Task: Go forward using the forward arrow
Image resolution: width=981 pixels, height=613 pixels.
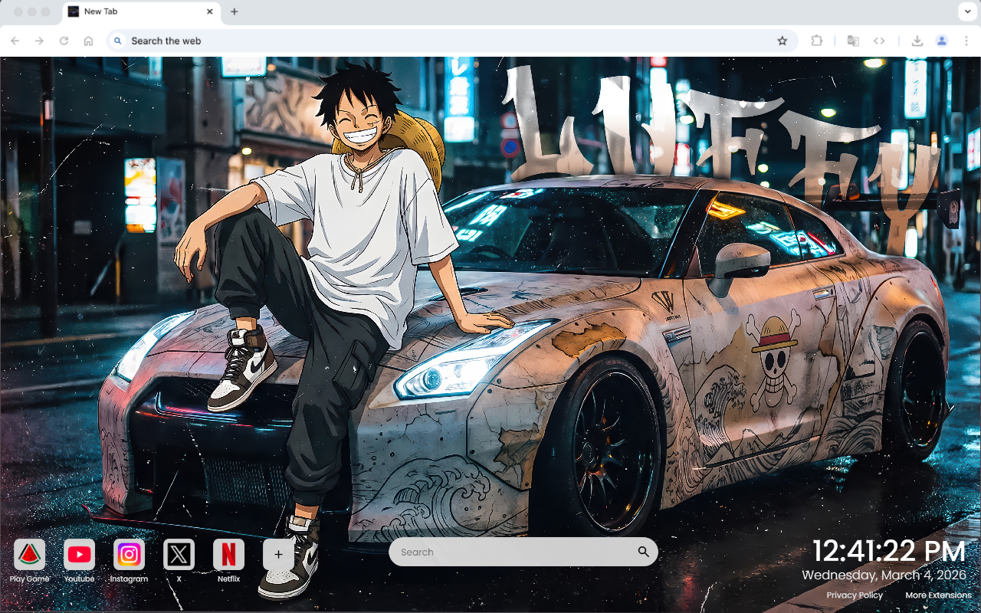Action: point(40,41)
